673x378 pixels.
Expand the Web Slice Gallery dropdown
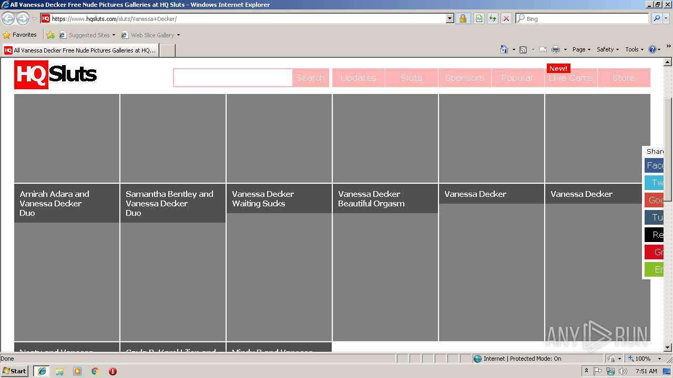(x=178, y=35)
